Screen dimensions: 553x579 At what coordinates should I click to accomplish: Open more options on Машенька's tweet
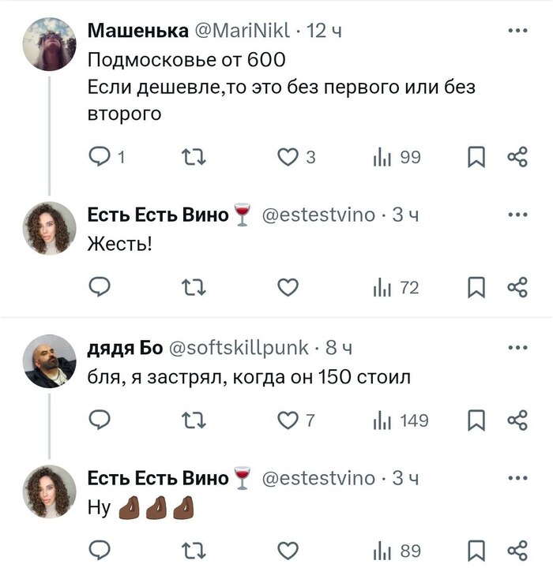tap(517, 32)
